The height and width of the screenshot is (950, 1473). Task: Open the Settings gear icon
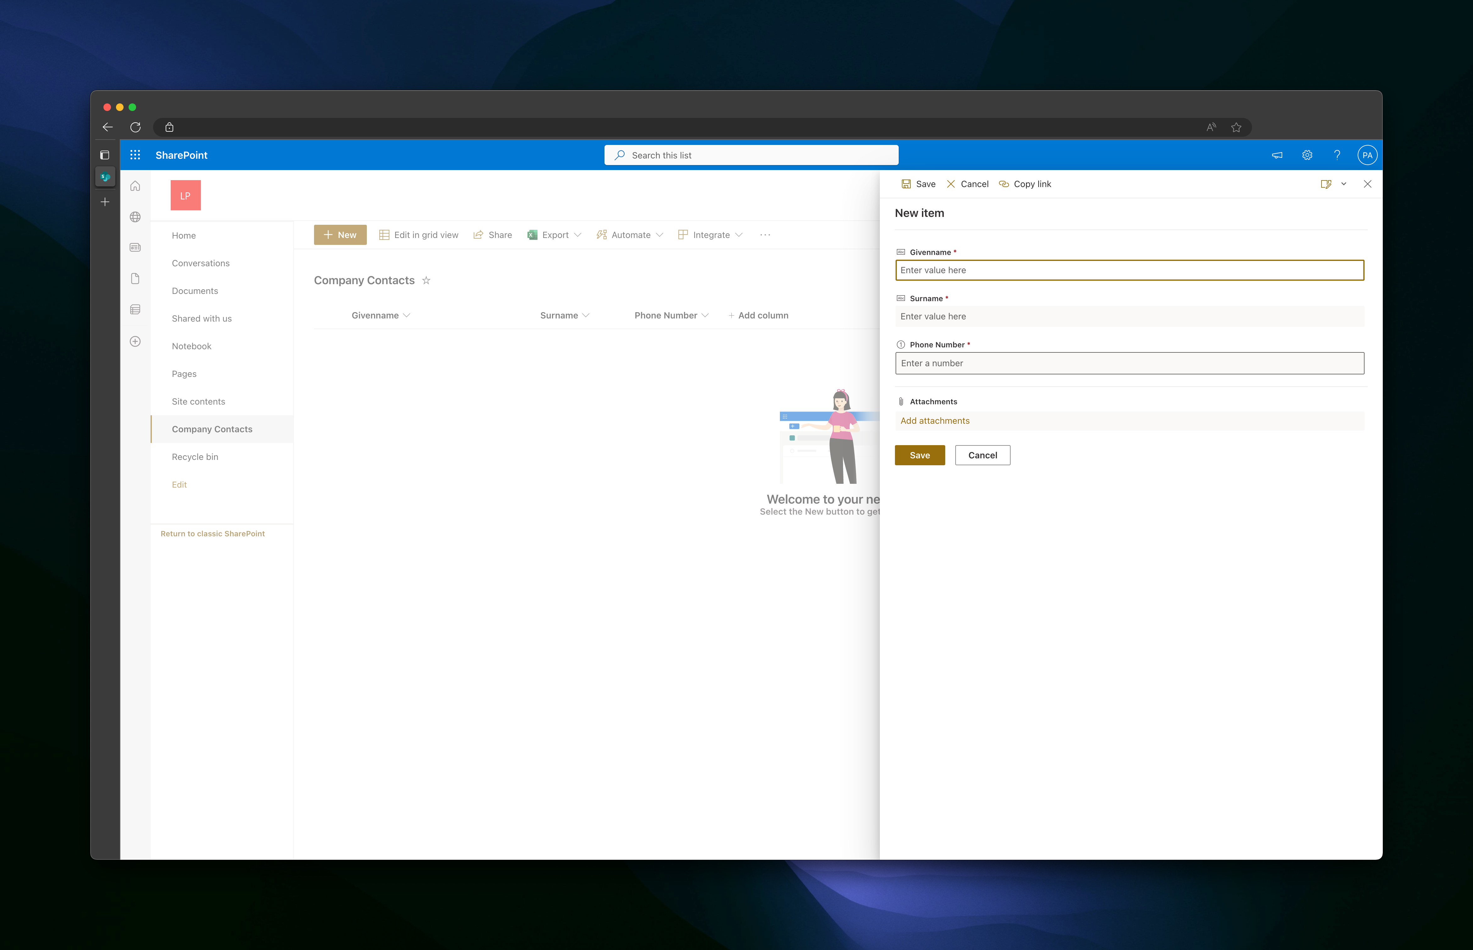pos(1307,155)
